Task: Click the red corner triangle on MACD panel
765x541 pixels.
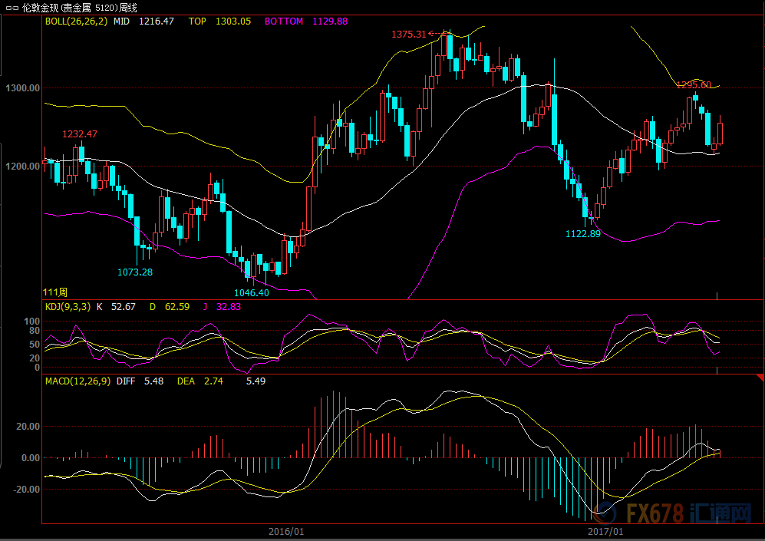Action: pyautogui.click(x=759, y=378)
